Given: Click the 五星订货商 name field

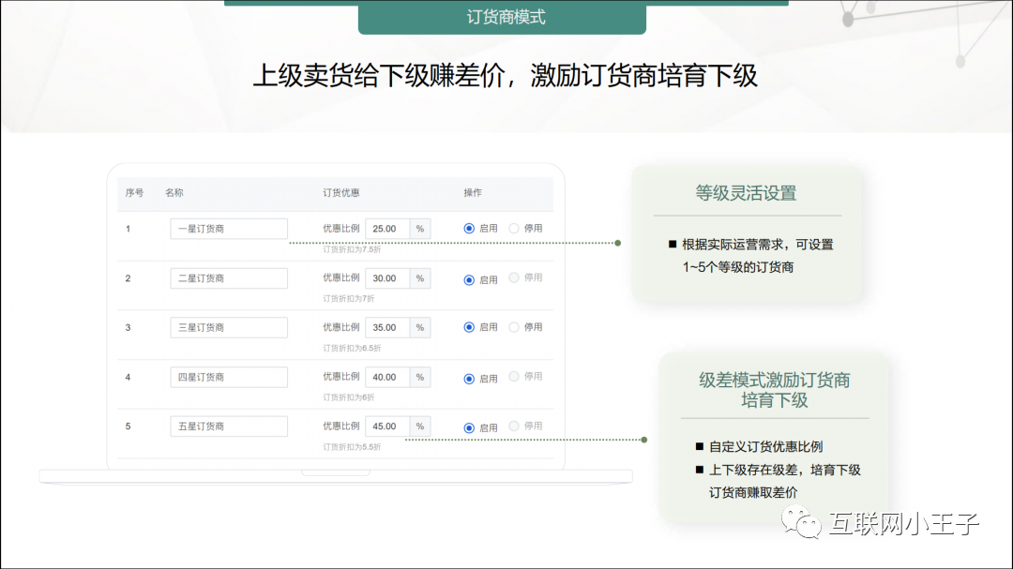Looking at the screenshot, I should (x=229, y=427).
